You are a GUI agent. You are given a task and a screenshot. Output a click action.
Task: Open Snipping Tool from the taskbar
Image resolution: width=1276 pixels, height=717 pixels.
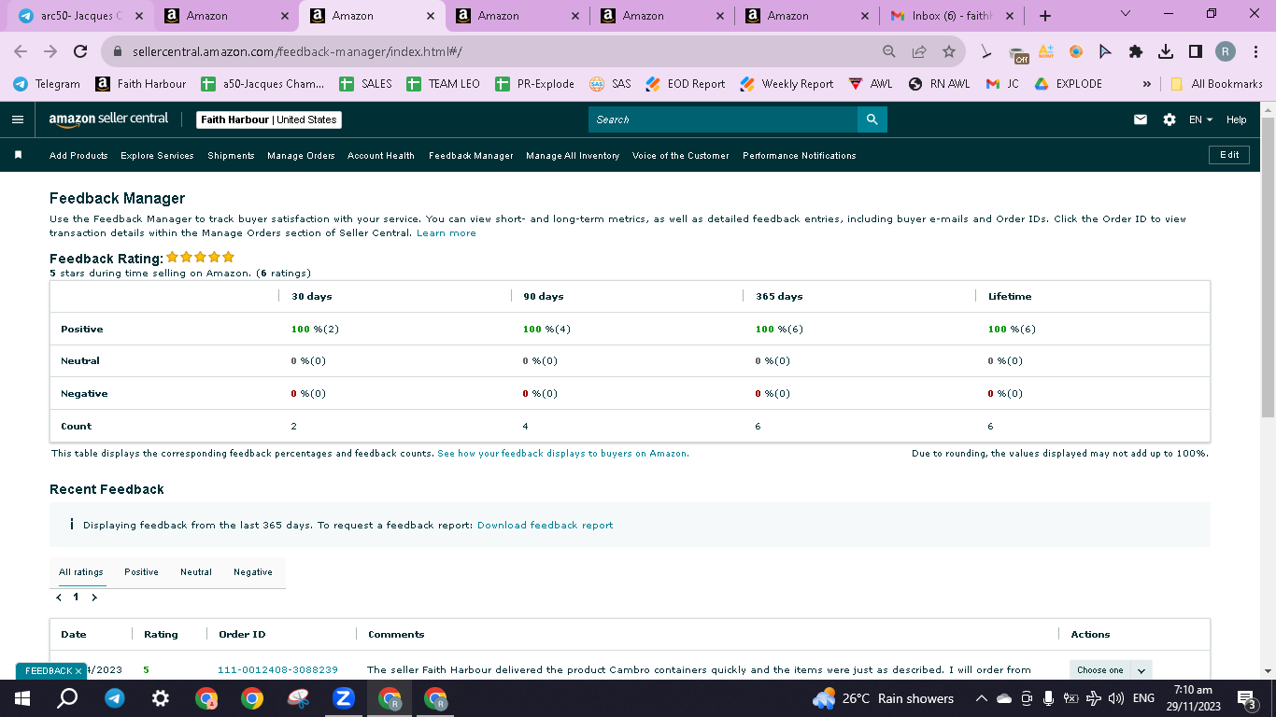click(x=298, y=698)
